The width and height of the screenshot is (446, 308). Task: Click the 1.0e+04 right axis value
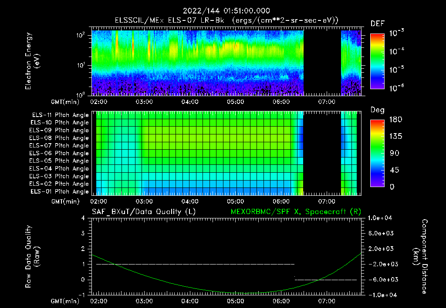(380, 218)
